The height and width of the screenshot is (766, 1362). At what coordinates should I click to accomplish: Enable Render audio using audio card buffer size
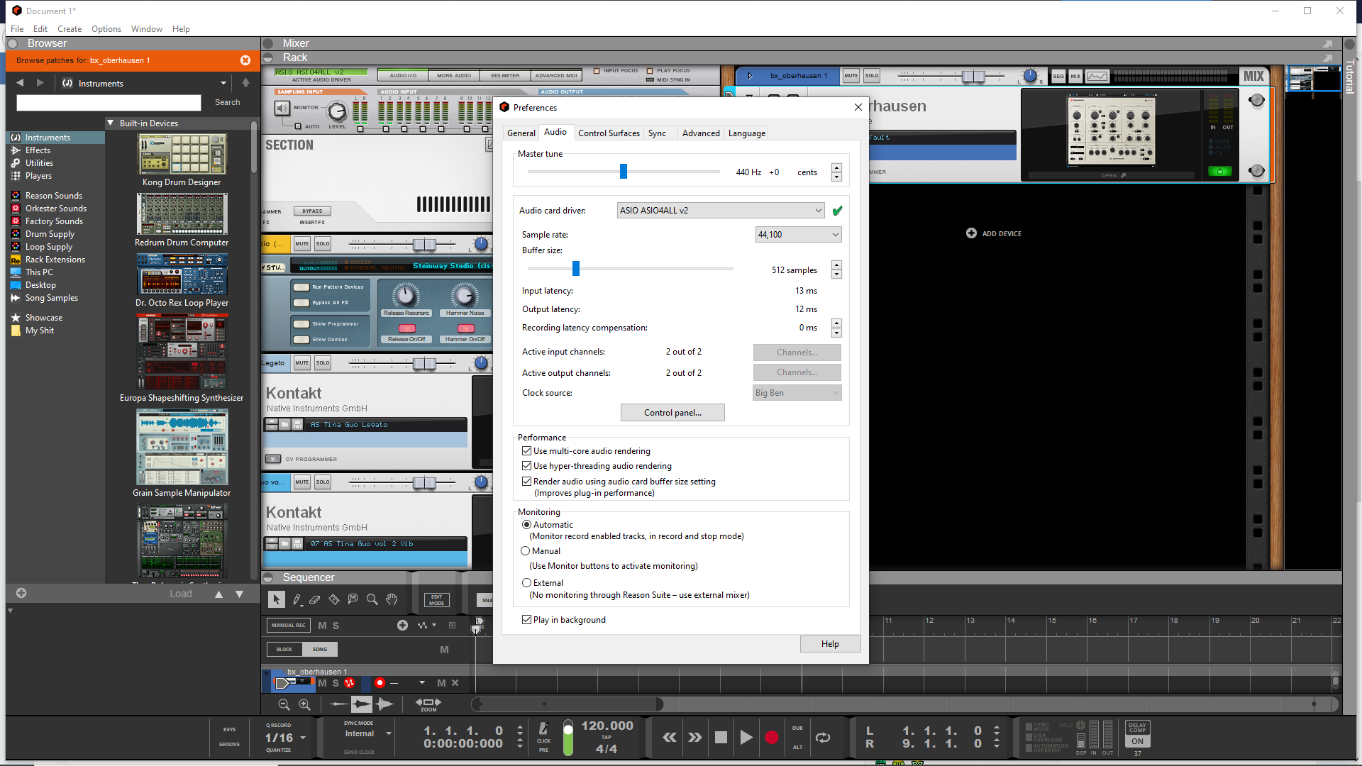tap(526, 481)
